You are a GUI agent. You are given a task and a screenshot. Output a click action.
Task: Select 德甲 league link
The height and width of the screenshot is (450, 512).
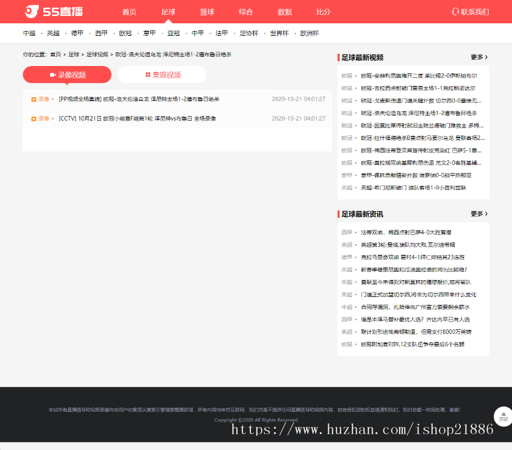point(77,33)
